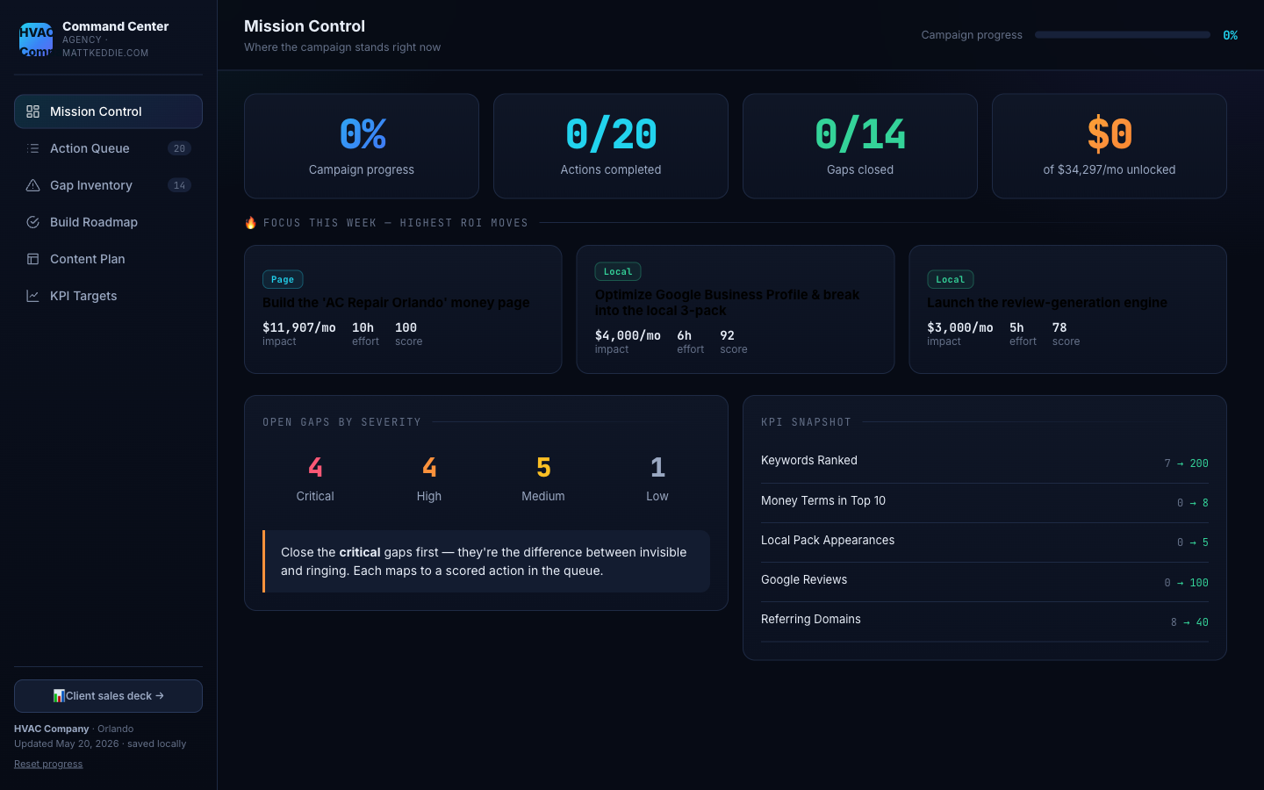The image size is (1264, 790).
Task: Click the Google Reviews KPI row
Action: (x=985, y=581)
